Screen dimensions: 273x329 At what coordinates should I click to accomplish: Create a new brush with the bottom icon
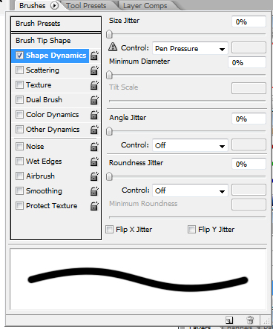229,320
